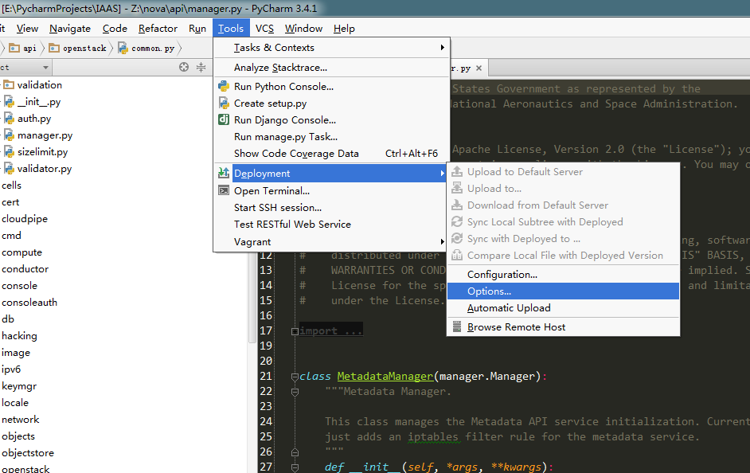Select Test RESTful Web Service
The image size is (750, 473).
point(331,225)
